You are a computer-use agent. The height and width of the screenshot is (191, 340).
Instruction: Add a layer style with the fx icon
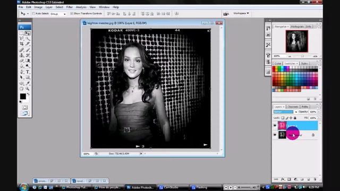(x=283, y=179)
